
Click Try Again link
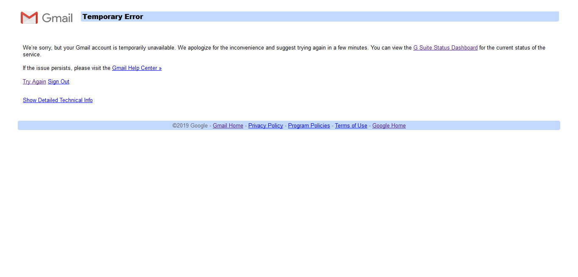[34, 82]
